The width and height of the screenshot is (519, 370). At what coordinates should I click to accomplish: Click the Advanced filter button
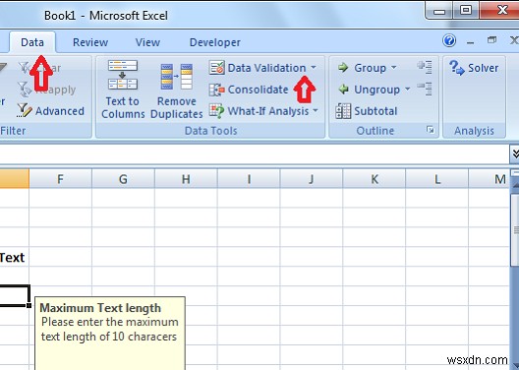pyautogui.click(x=50, y=111)
